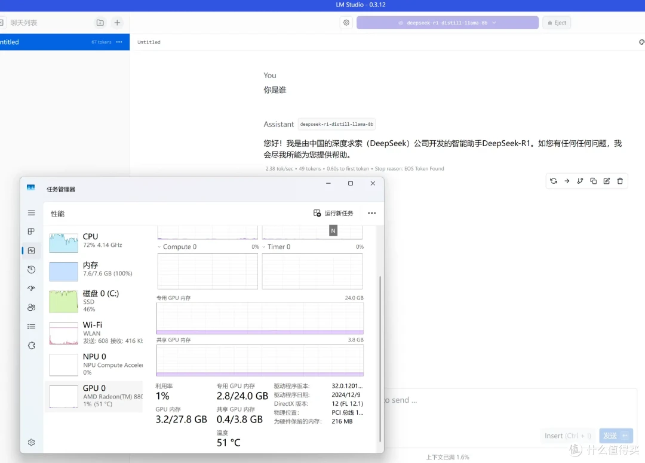This screenshot has width=645, height=463.
Task: Click the Compute 0 engine graph
Action: (207, 271)
